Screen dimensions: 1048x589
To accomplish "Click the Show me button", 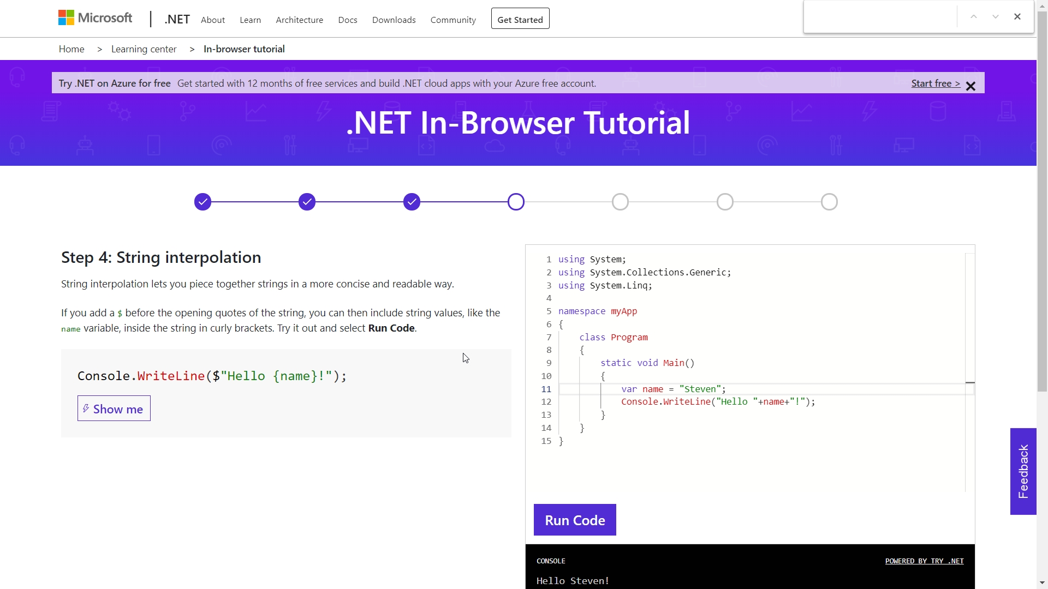I will pyautogui.click(x=114, y=408).
